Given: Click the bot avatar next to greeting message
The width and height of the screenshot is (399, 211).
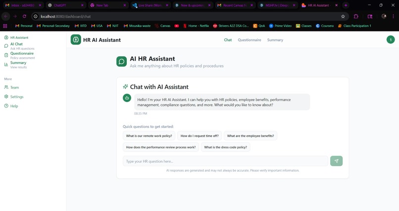Looking at the screenshot, I should pyautogui.click(x=127, y=98).
